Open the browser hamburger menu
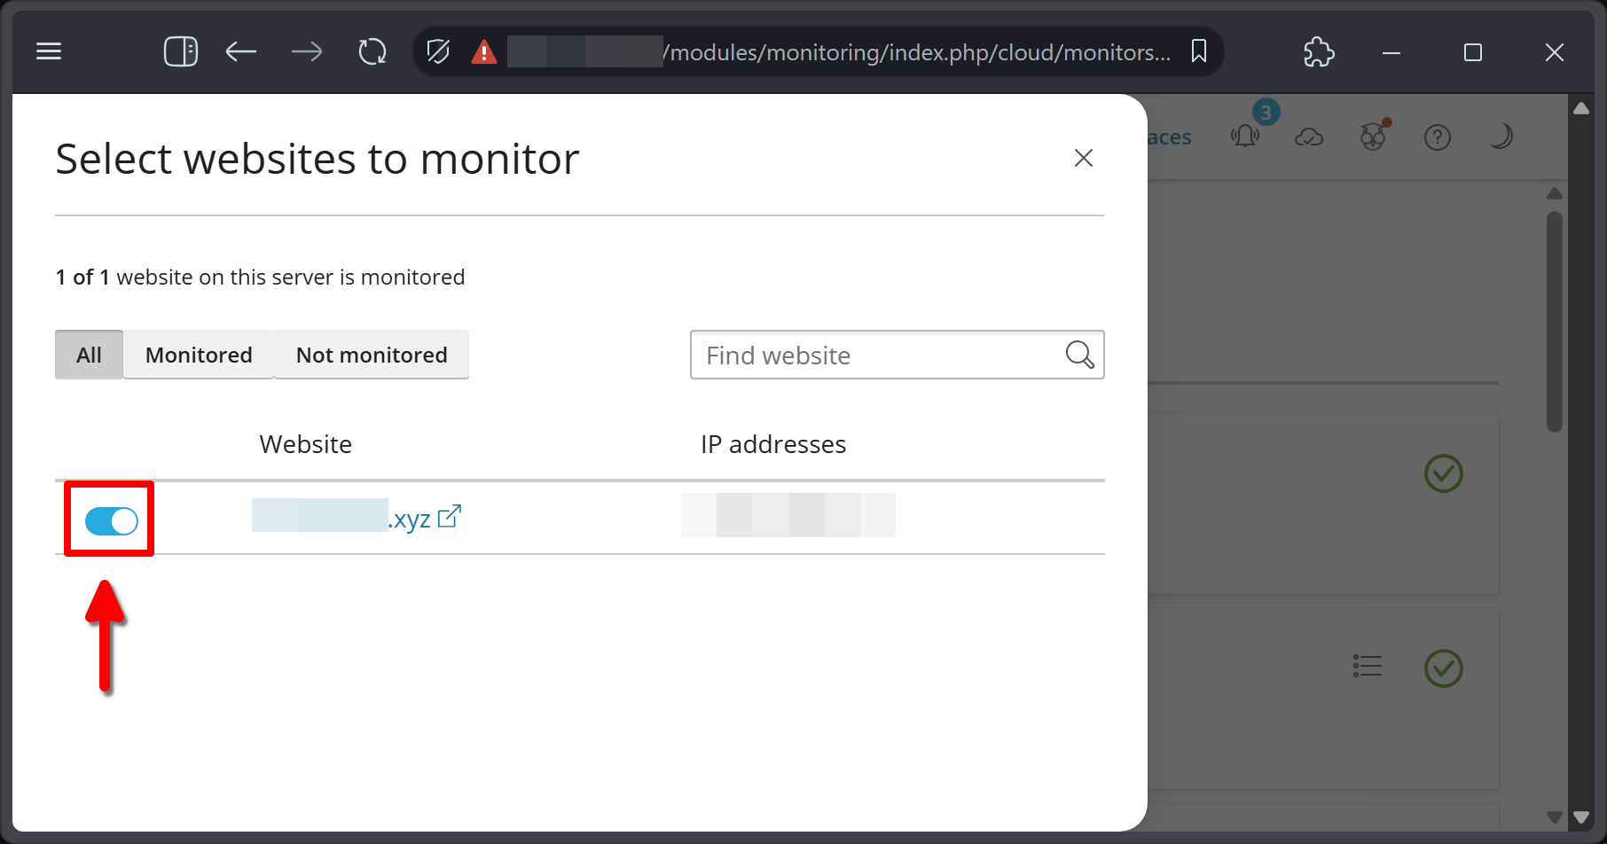 pos(49,51)
